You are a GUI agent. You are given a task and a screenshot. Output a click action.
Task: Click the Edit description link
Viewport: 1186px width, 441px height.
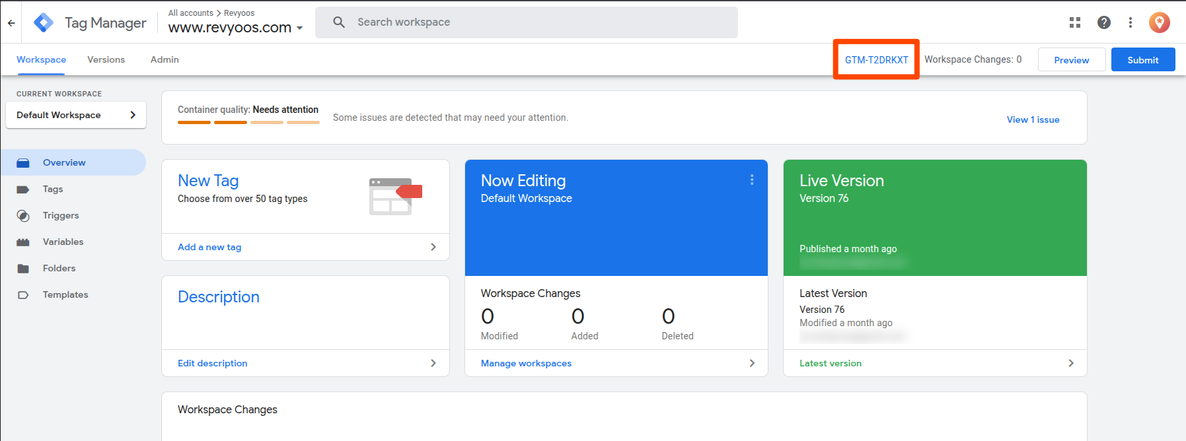point(212,363)
